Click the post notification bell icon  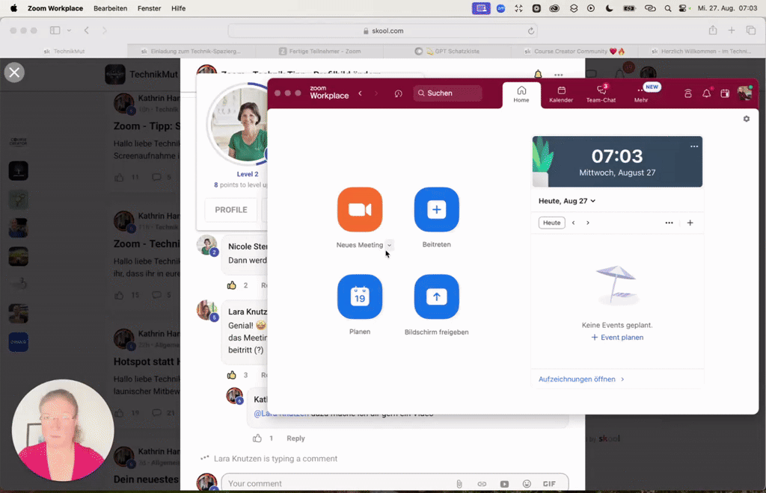tap(538, 74)
